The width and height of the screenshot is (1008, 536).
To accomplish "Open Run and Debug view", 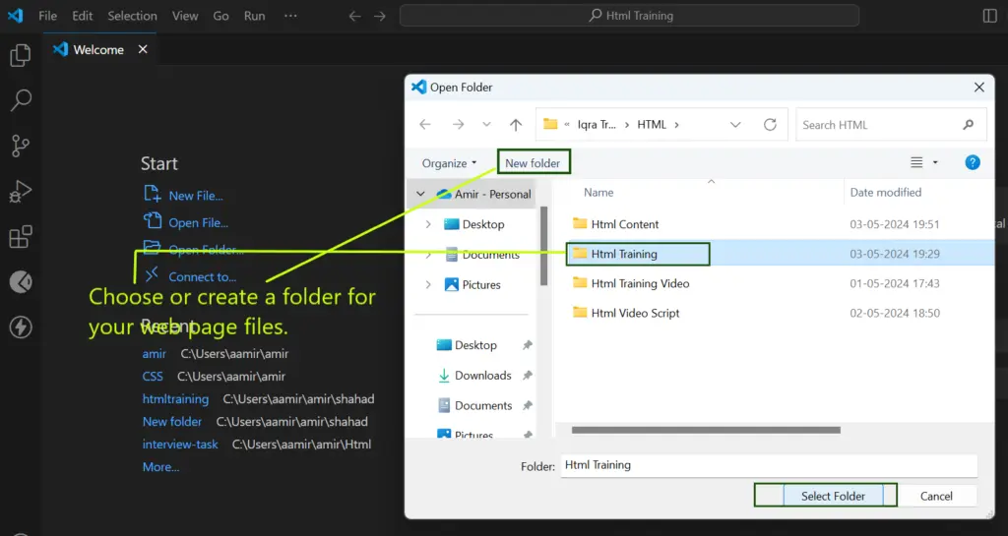I will [x=21, y=192].
